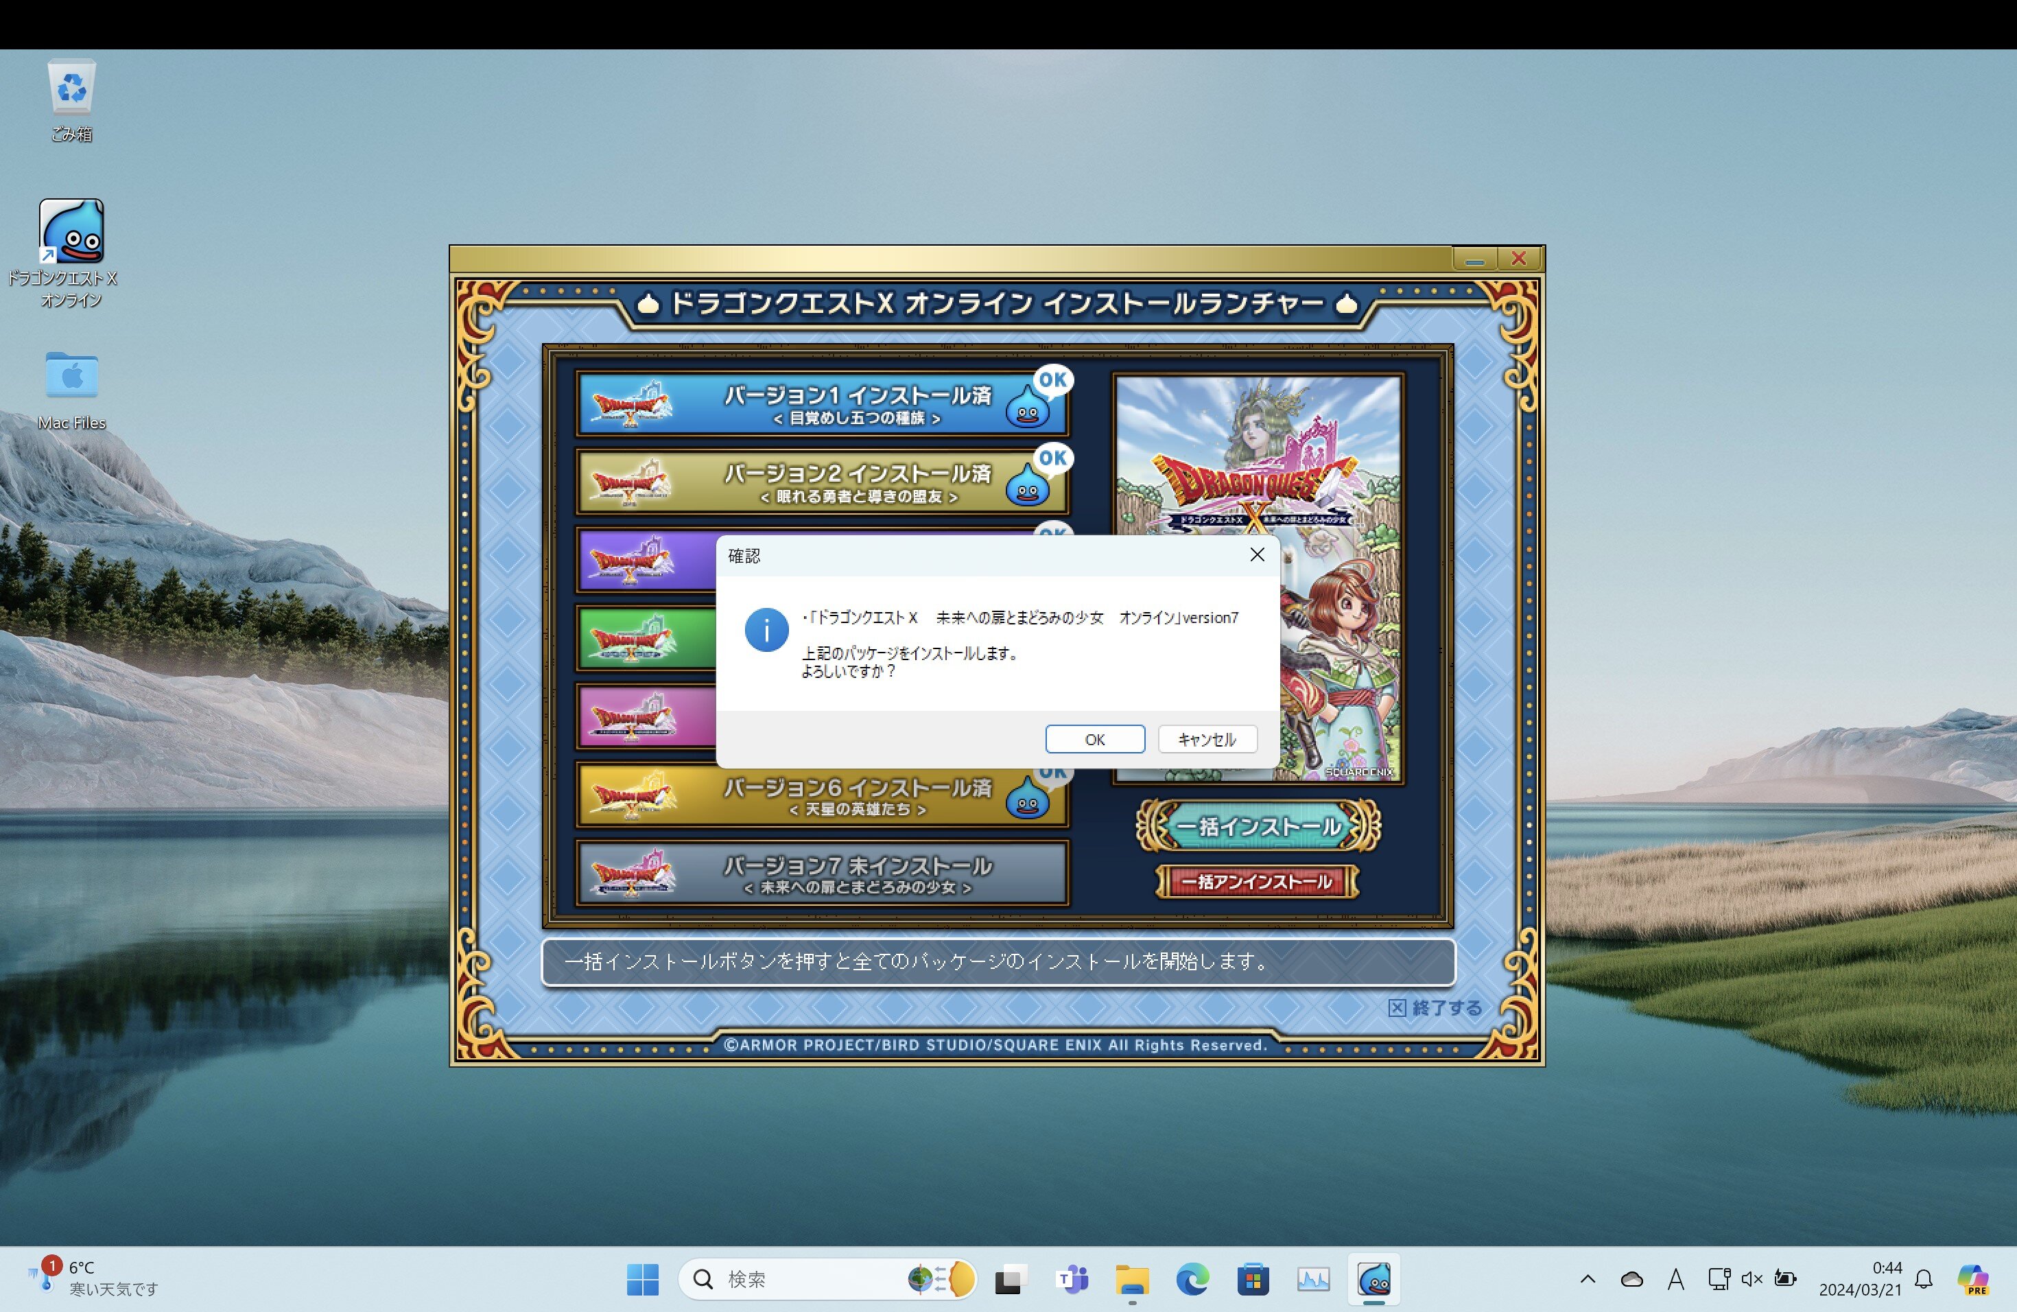Open ごみ箱 recycle bin desktop icon
2017x1312 pixels.
pyautogui.click(x=71, y=101)
